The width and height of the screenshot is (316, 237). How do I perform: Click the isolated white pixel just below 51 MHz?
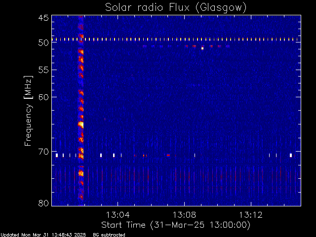click(202, 48)
